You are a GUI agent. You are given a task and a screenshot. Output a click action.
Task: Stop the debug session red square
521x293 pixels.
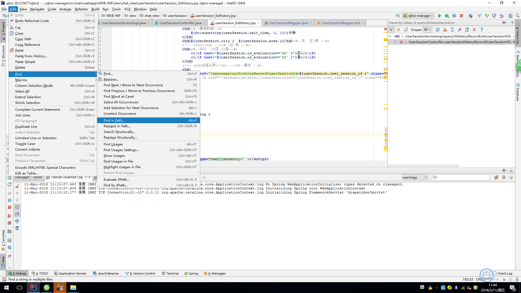(x=9, y=207)
